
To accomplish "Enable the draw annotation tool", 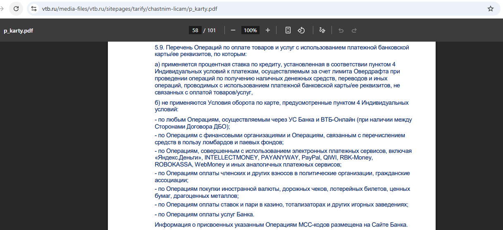I will tap(322, 30).
